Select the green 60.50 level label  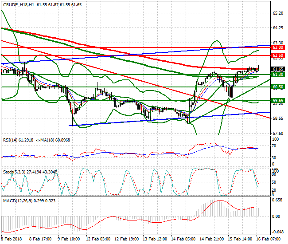(278, 87)
